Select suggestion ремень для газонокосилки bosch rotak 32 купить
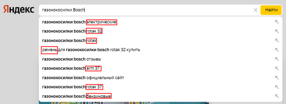 tap(161, 50)
